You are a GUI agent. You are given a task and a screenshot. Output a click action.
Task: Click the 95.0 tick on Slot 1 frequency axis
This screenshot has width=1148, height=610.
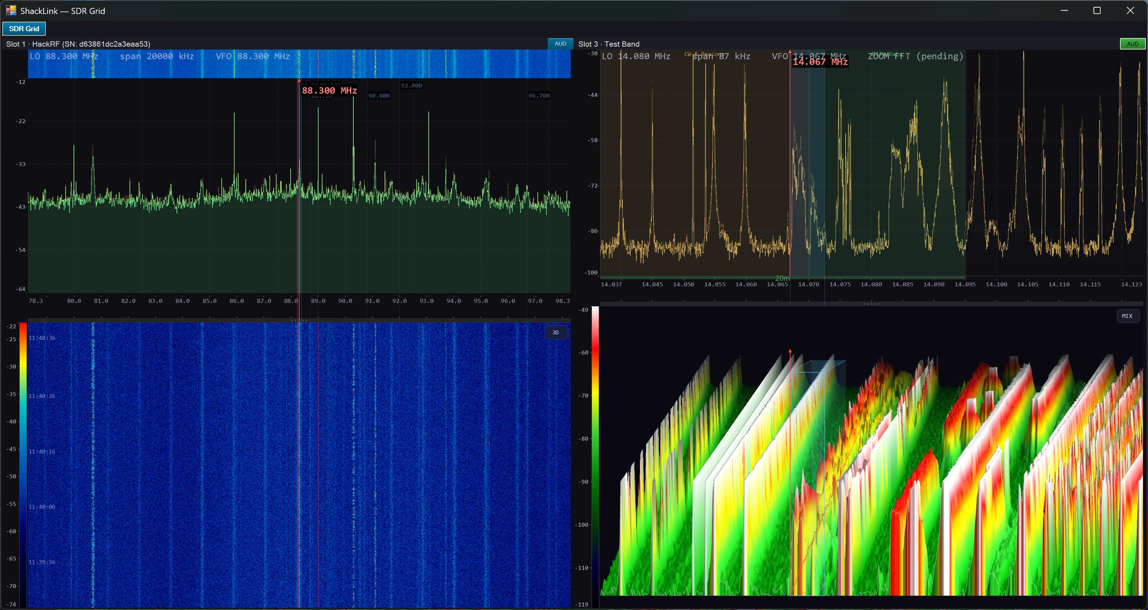coord(480,301)
